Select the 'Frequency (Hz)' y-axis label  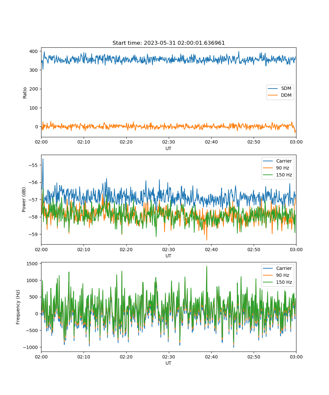[18, 307]
